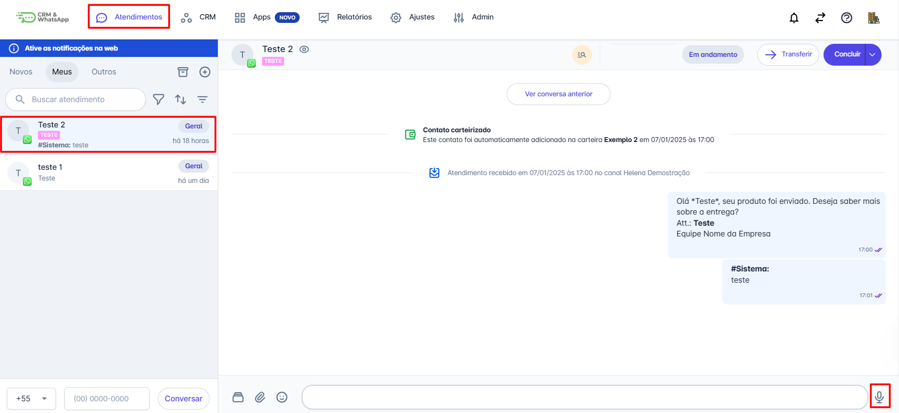
Task: Open the emoji picker
Action: (282, 397)
